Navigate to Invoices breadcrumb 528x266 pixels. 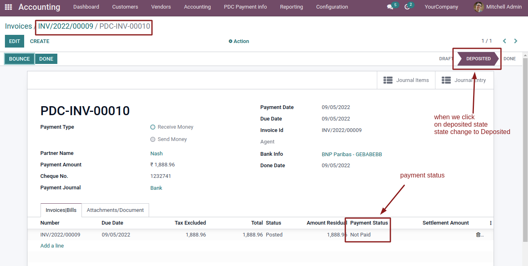(18, 26)
